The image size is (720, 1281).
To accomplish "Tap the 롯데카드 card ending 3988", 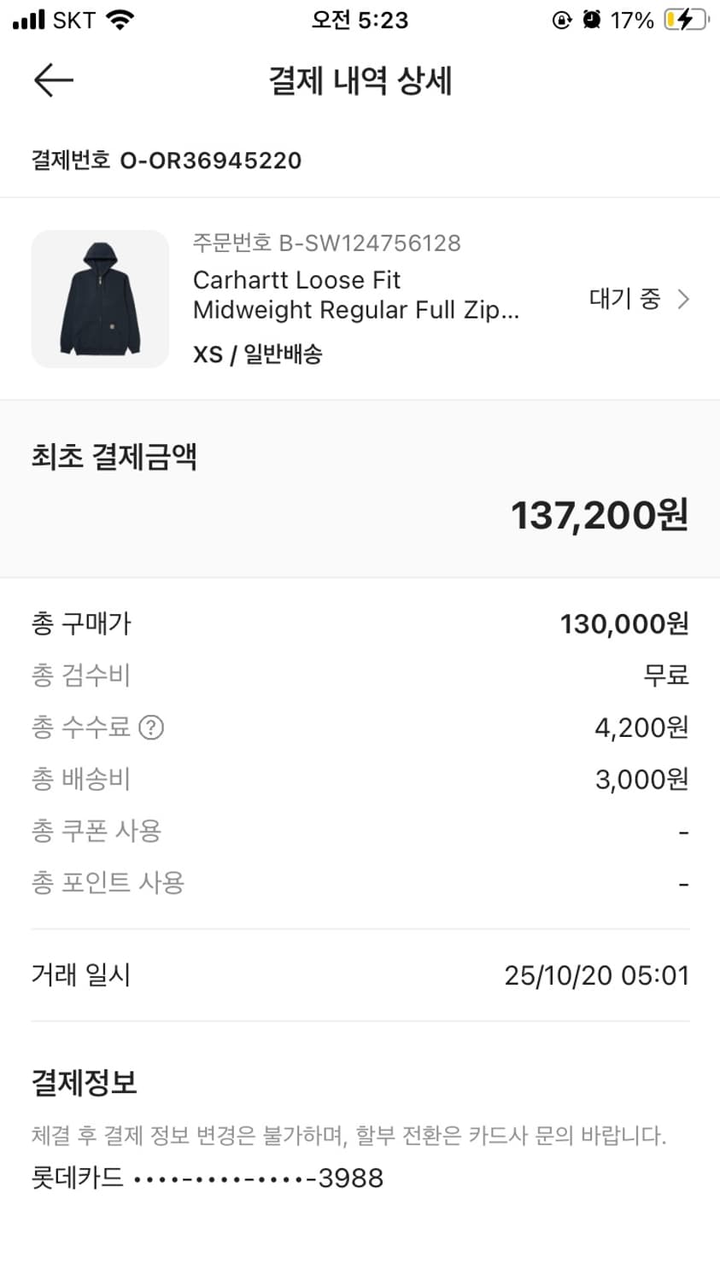I will point(208,1179).
